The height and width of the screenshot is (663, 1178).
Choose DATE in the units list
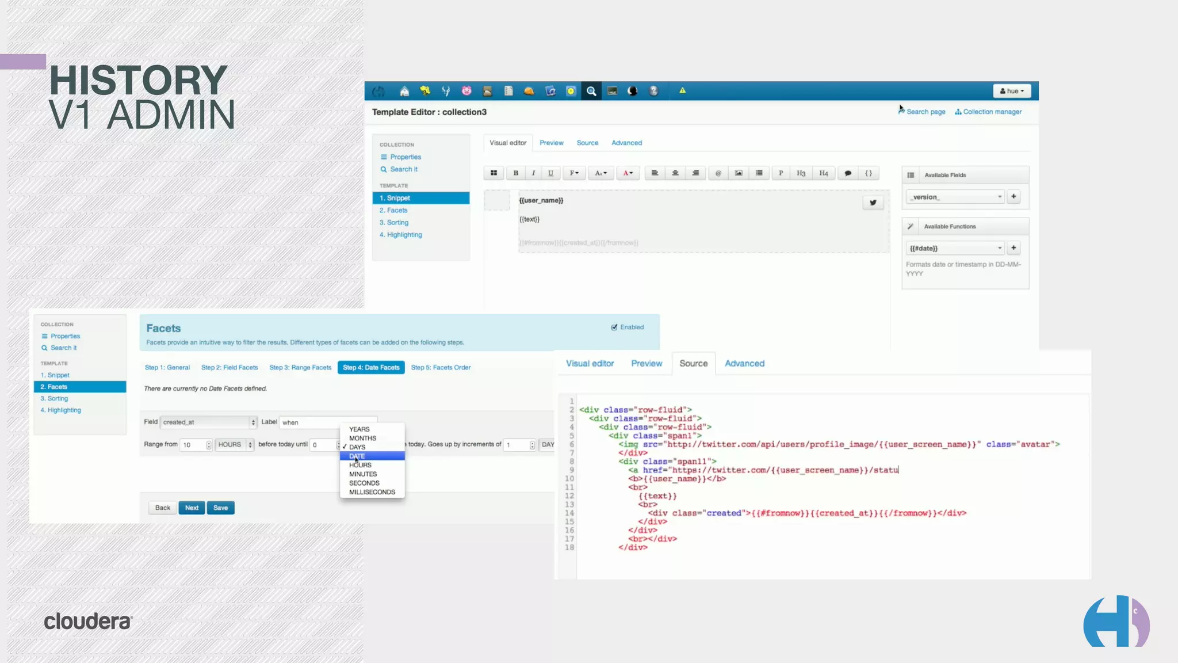click(x=357, y=456)
